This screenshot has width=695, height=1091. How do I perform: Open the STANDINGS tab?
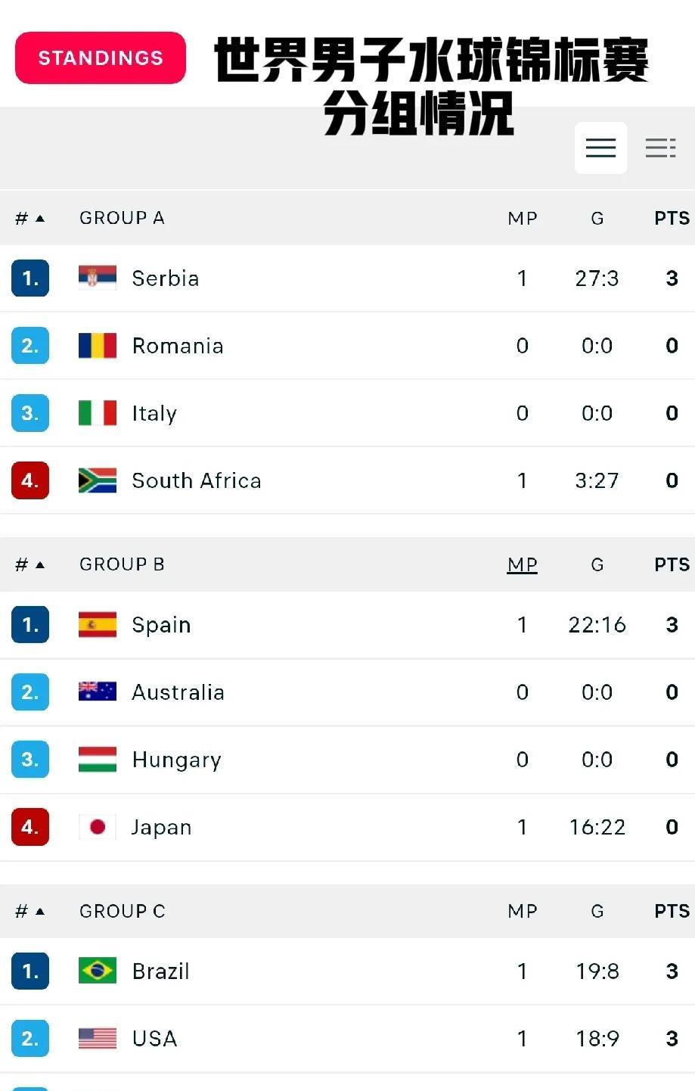[101, 58]
